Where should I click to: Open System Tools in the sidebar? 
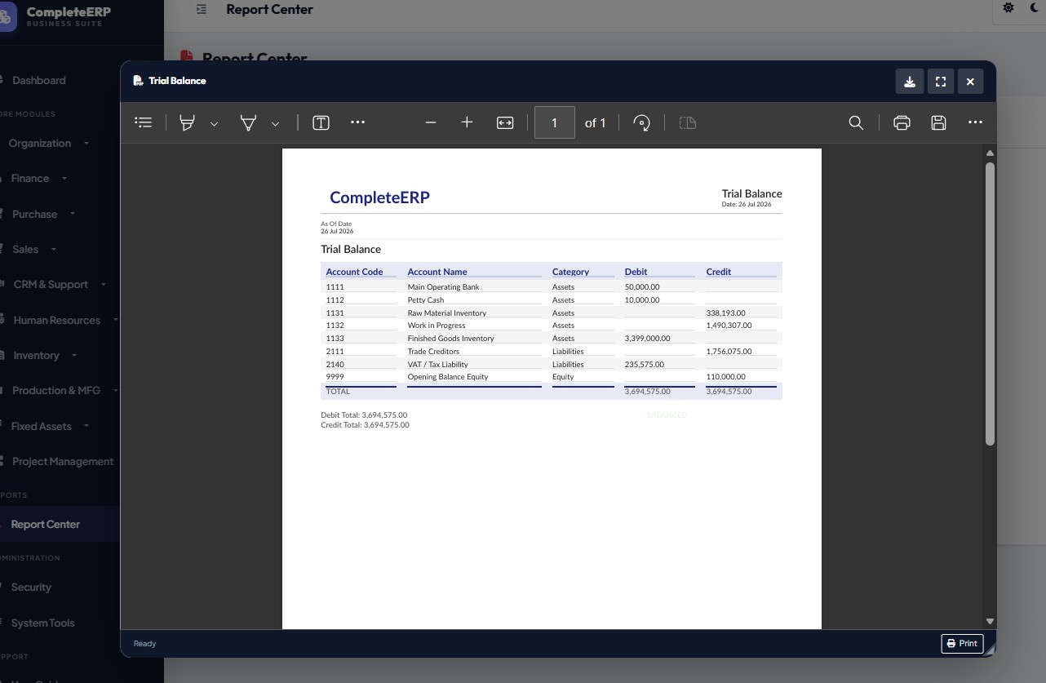42,623
